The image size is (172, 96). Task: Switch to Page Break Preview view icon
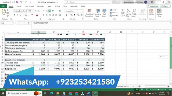147,90
